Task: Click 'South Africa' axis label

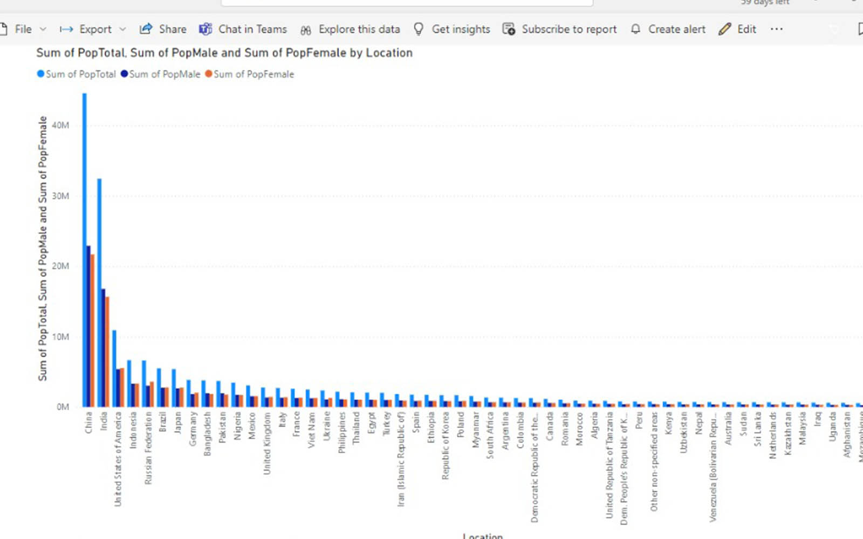Action: (490, 436)
